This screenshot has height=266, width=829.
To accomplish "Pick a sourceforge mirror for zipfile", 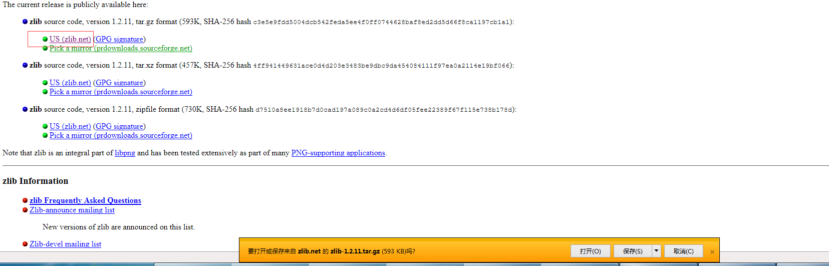I will [121, 135].
